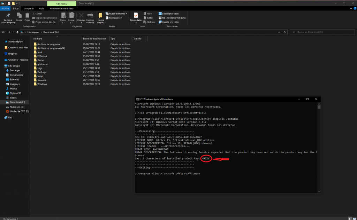Click the Pegar clipboard icon
Screen dimensions: 357x220
(x=27, y=16)
